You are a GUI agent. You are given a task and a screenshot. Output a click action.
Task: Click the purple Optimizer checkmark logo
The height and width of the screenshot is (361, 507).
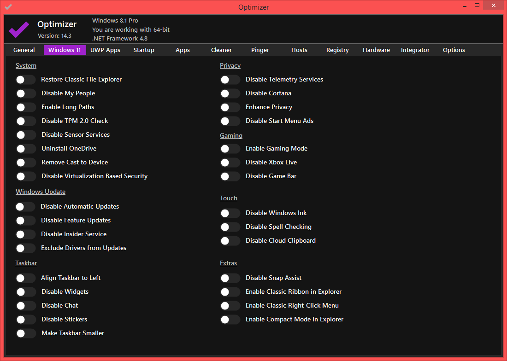pyautogui.click(x=19, y=29)
